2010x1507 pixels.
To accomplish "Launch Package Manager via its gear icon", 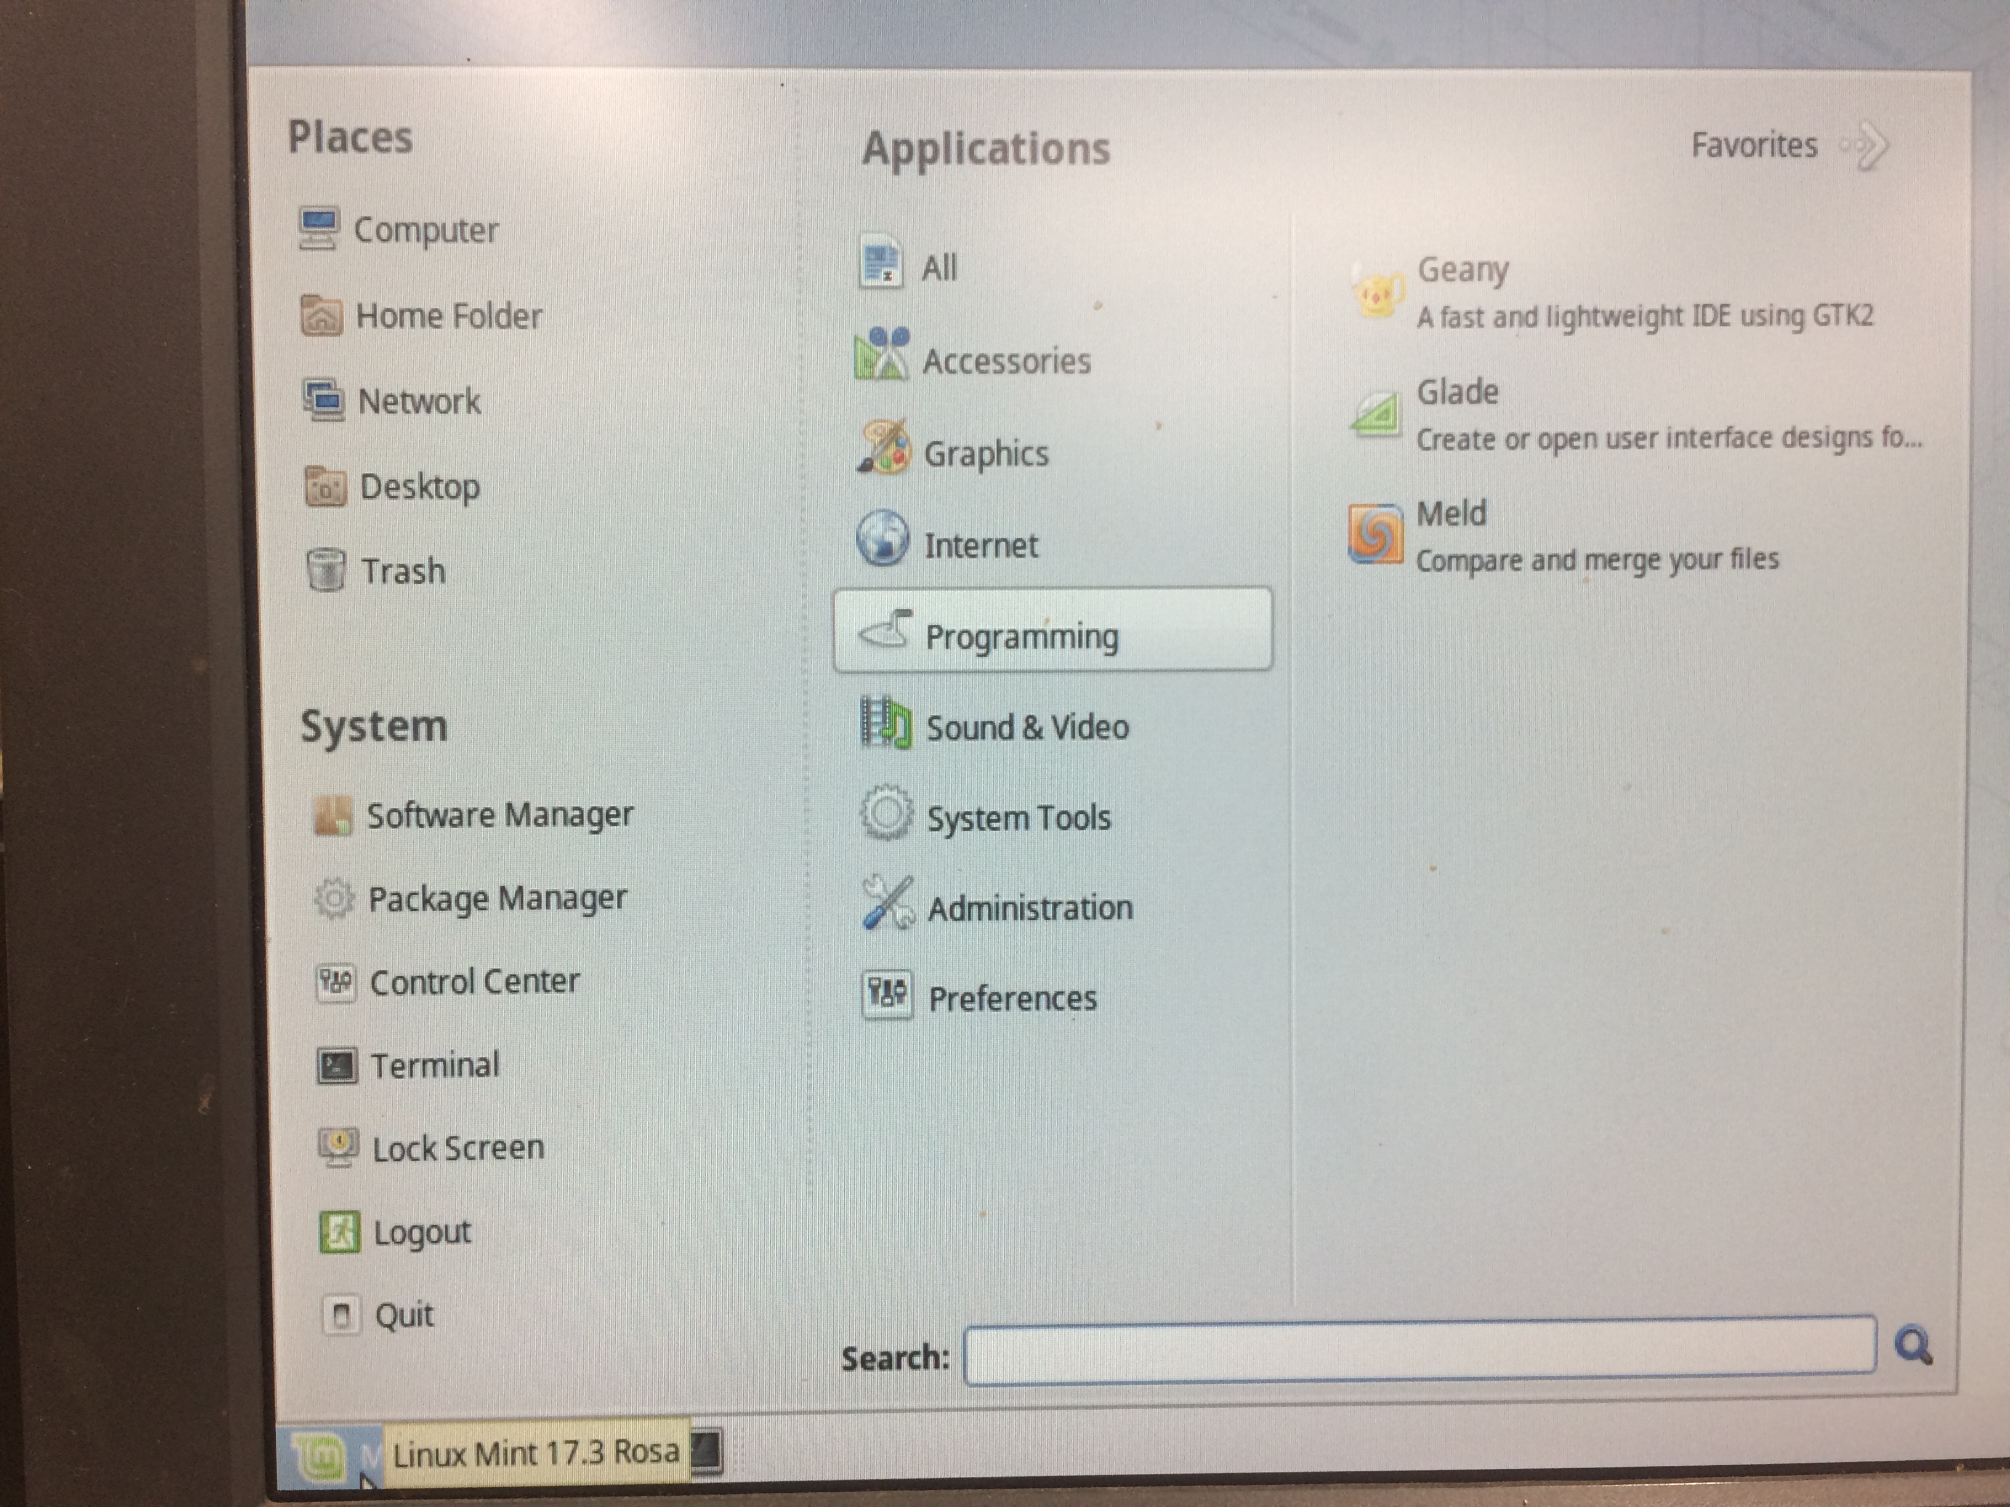I will click(x=334, y=898).
